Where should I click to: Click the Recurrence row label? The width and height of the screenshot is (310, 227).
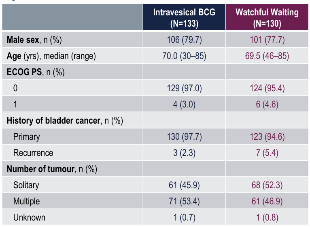pos(33,153)
